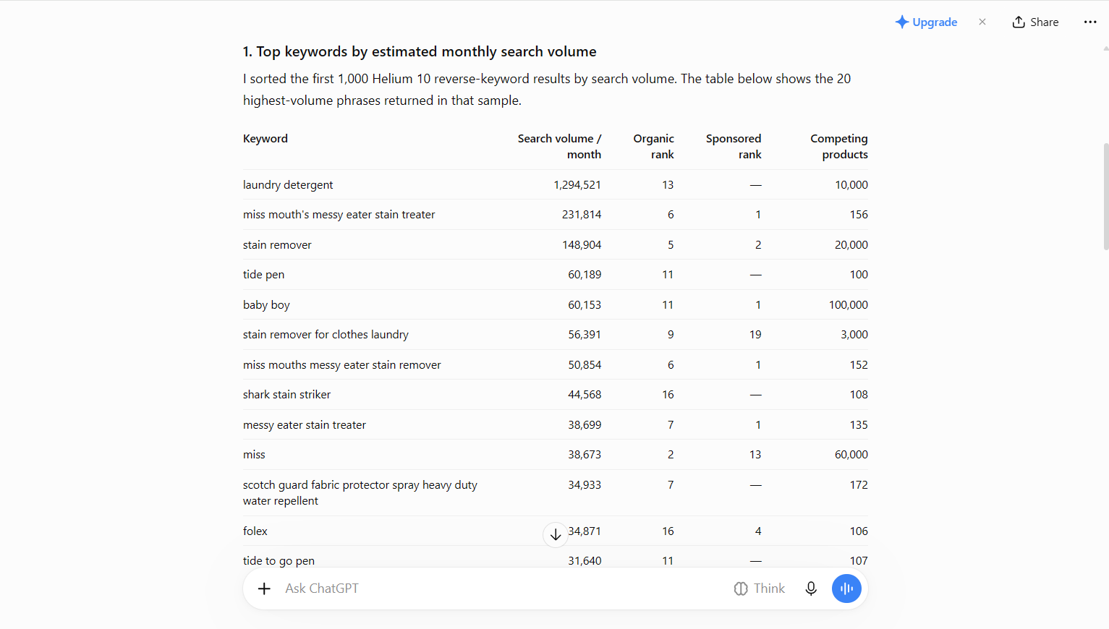Open the Share dialog
Image resolution: width=1109 pixels, height=629 pixels.
(1036, 22)
